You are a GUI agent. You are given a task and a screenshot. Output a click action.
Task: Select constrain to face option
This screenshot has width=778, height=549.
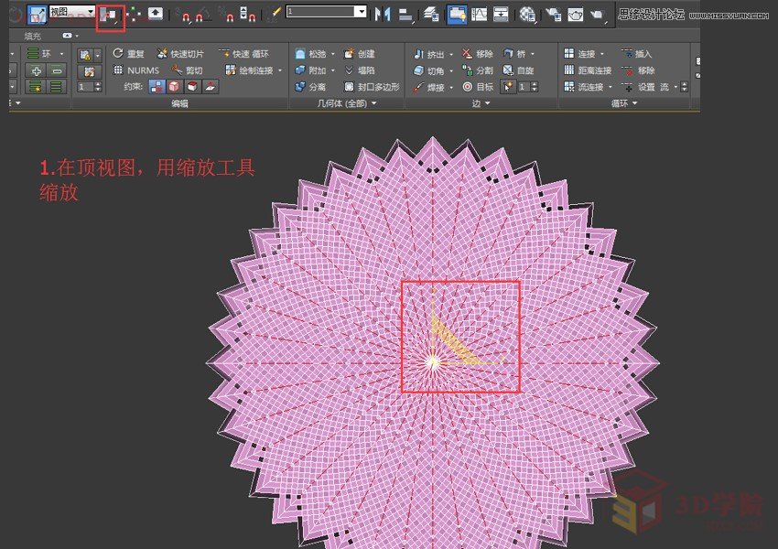tap(192, 87)
